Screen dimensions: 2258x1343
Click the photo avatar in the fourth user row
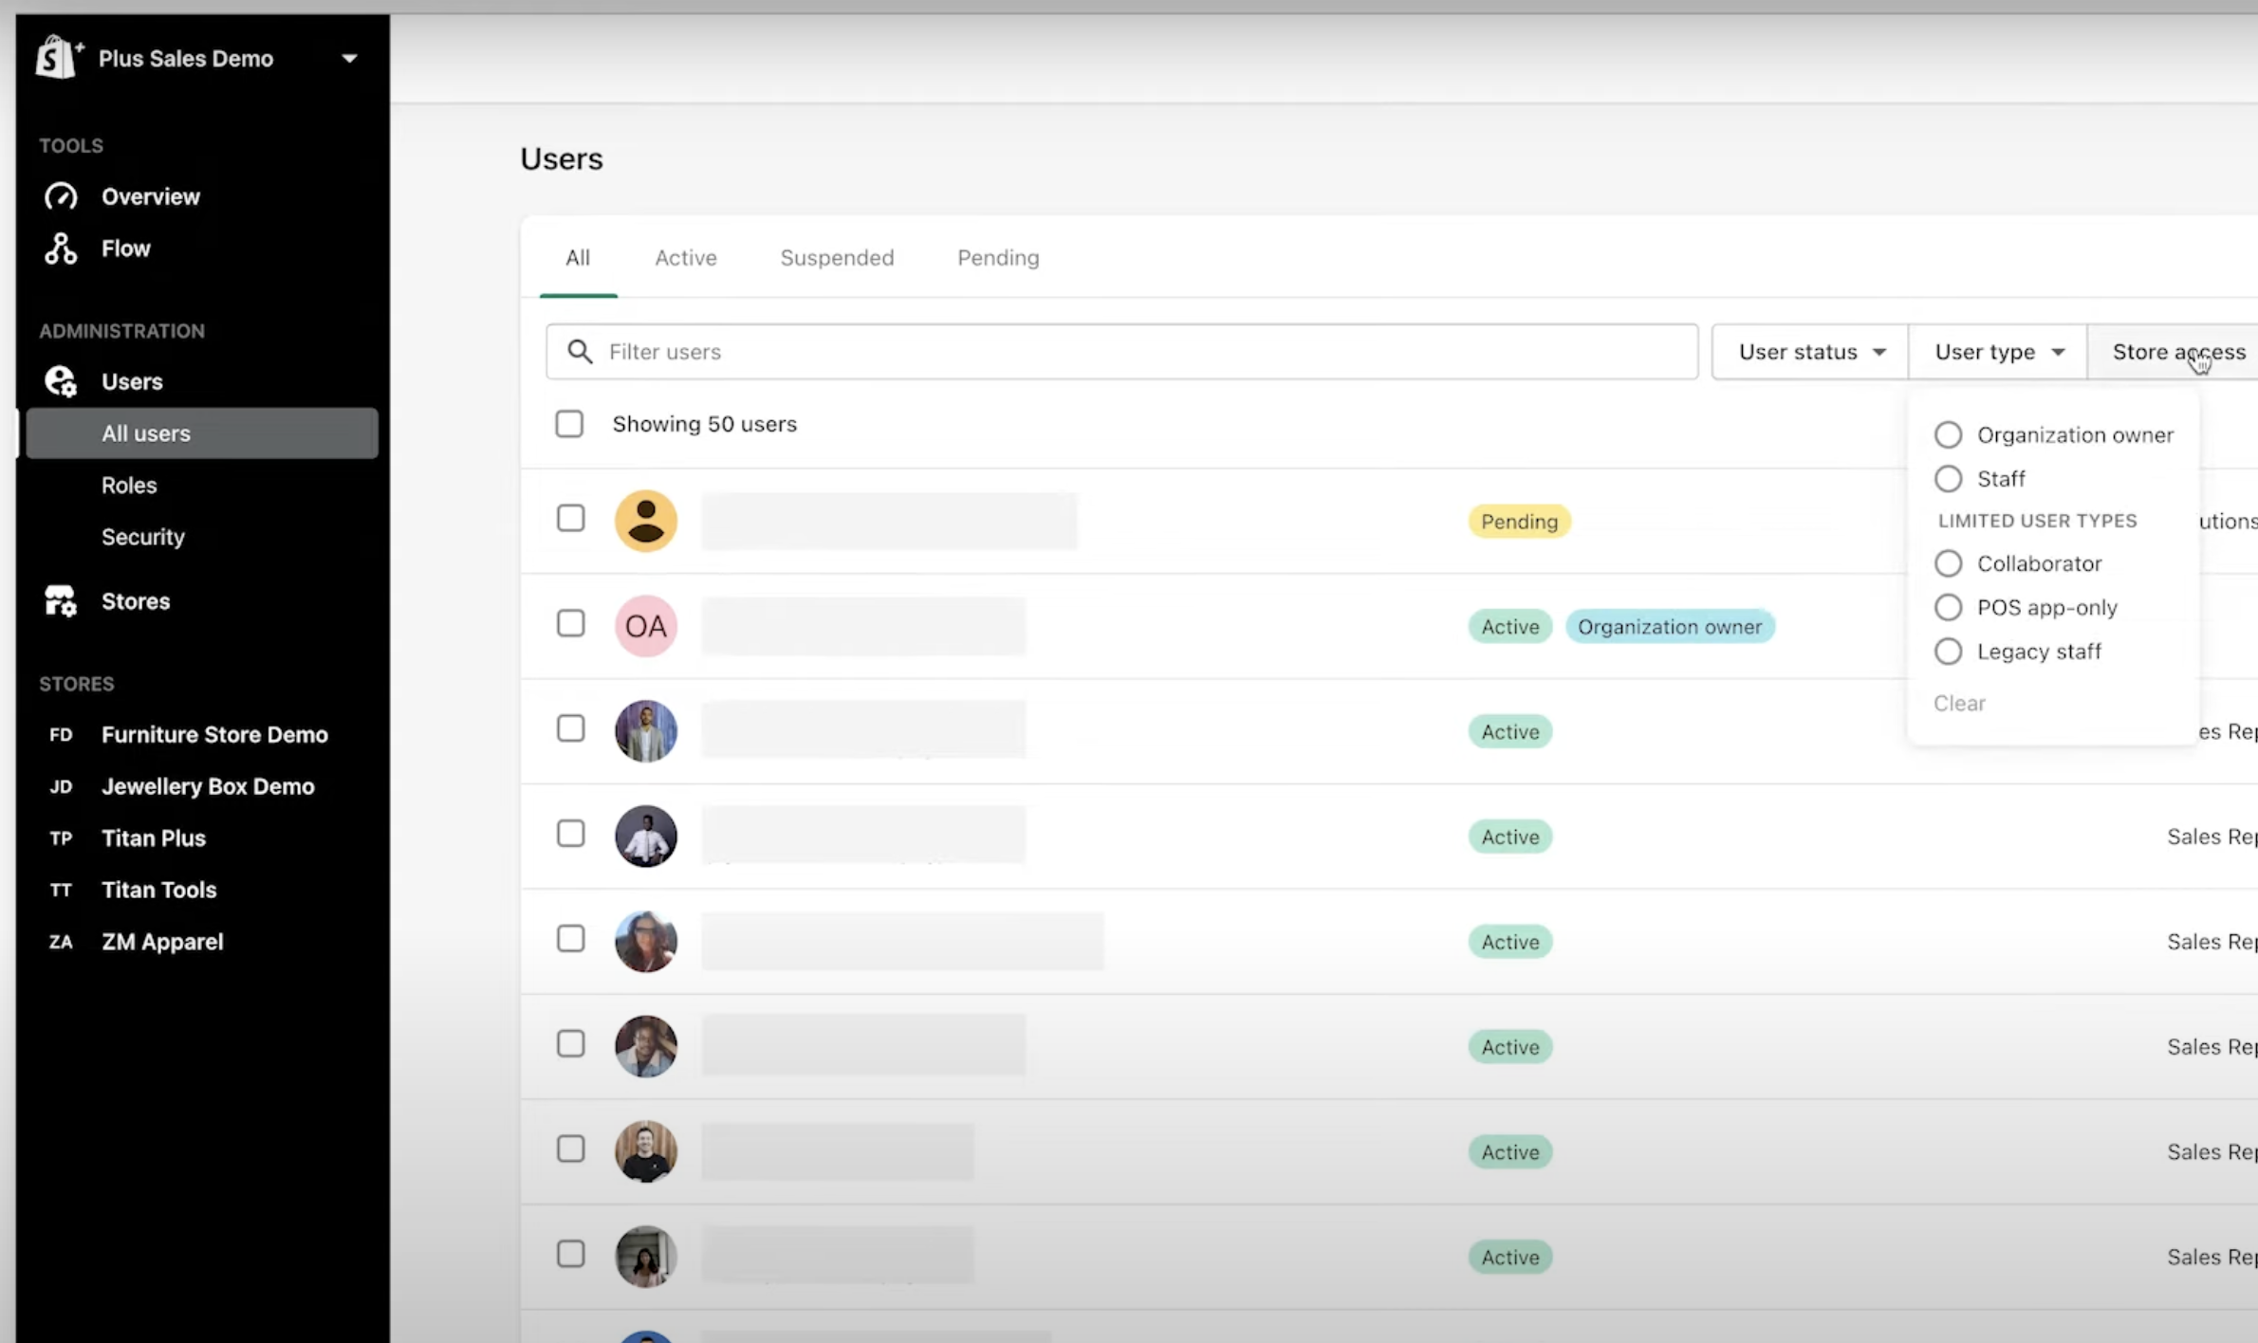point(646,837)
